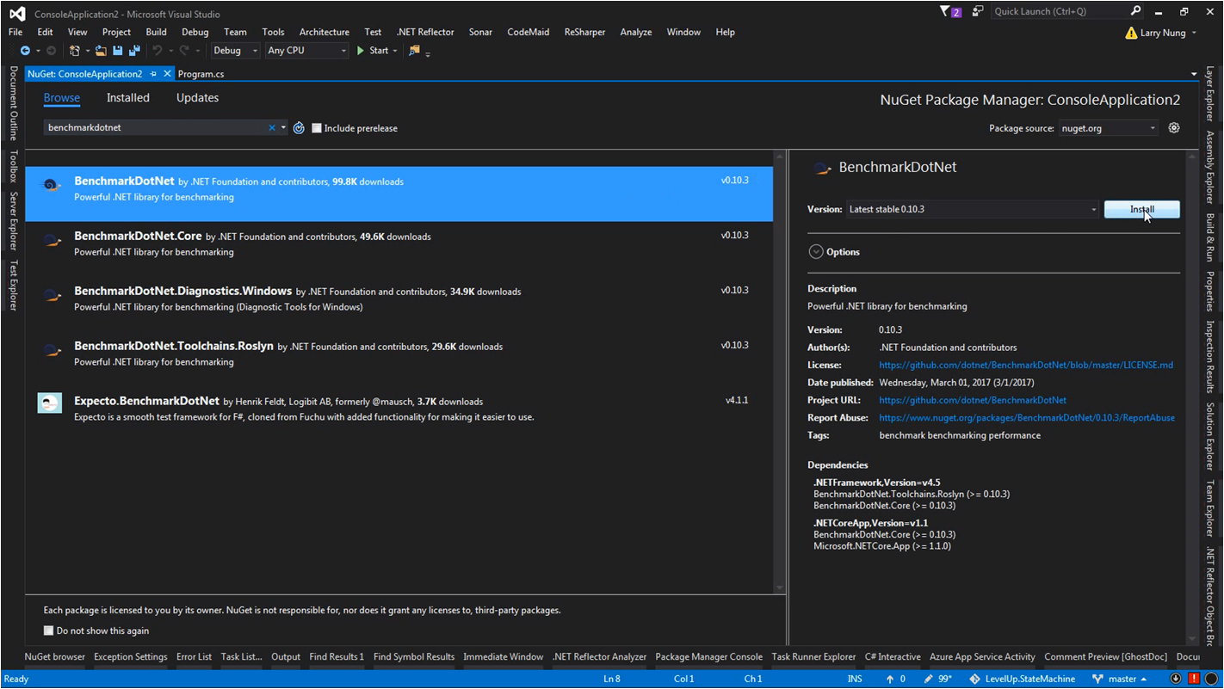Open the Any CPU platform dropdown
The image size is (1224, 689).
(306, 51)
